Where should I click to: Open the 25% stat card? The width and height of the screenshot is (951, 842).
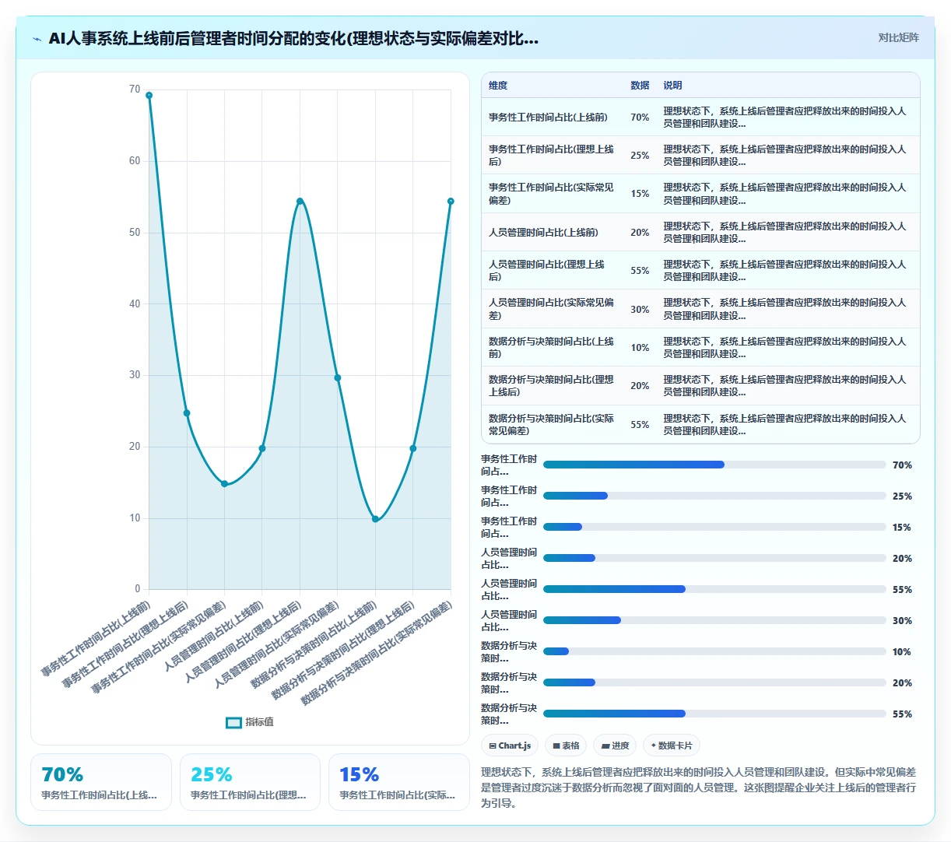(x=250, y=782)
